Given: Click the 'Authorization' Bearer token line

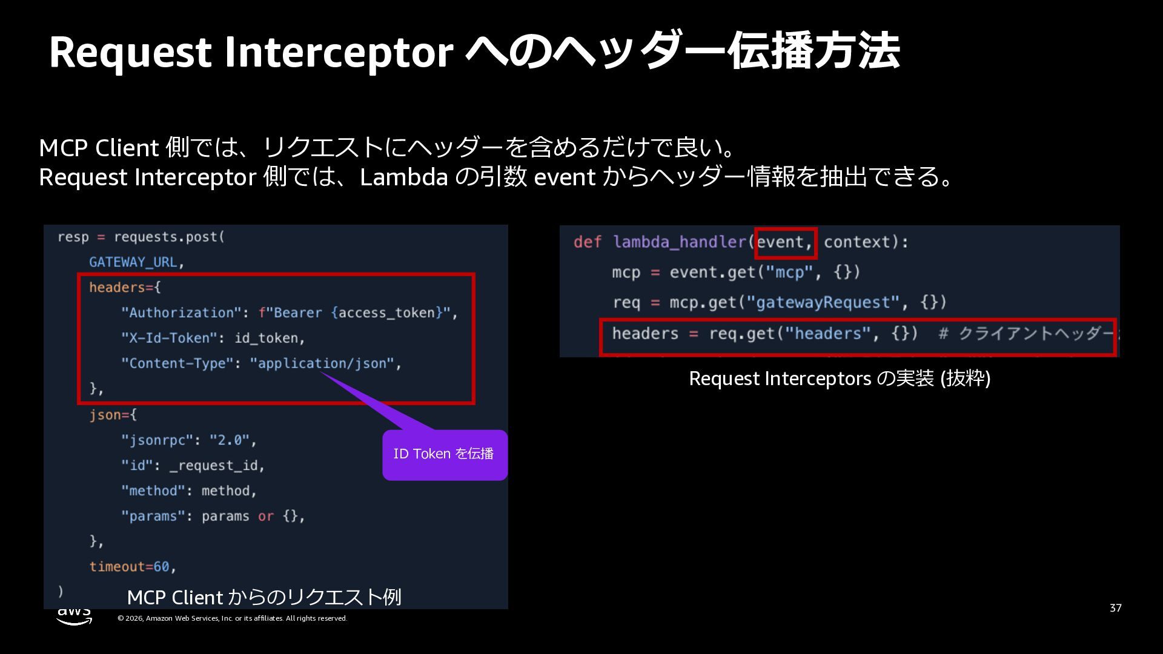Looking at the screenshot, I should point(289,312).
